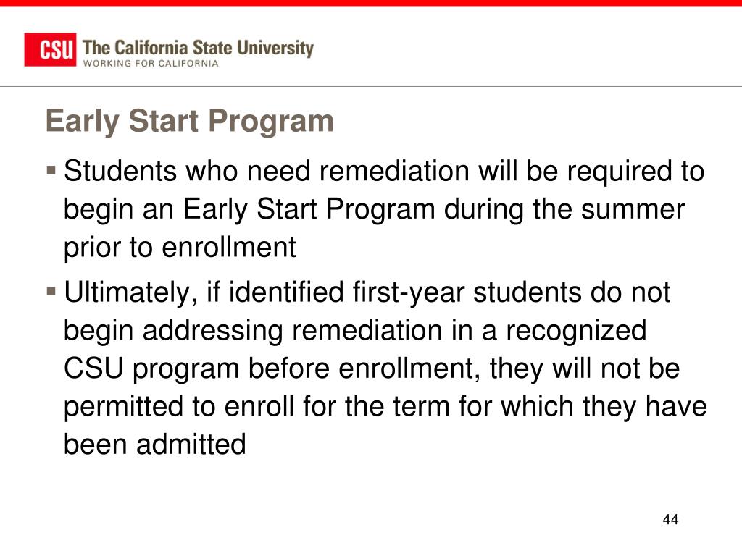The height and width of the screenshot is (556, 742).
Task: Click the horizontal divider line under the header
Action: tap(371, 87)
